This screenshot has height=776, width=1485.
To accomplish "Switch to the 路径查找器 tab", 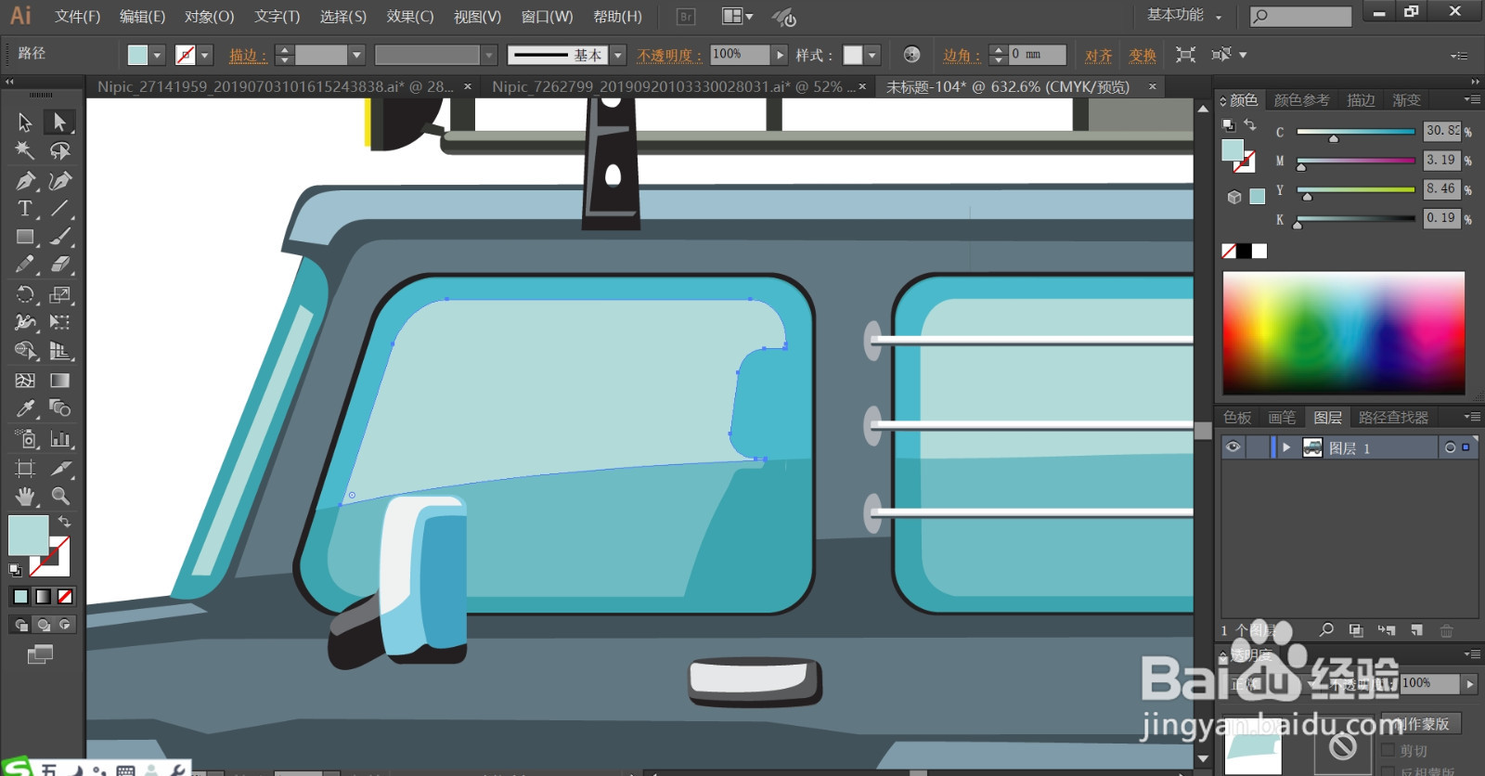I will click(1393, 418).
